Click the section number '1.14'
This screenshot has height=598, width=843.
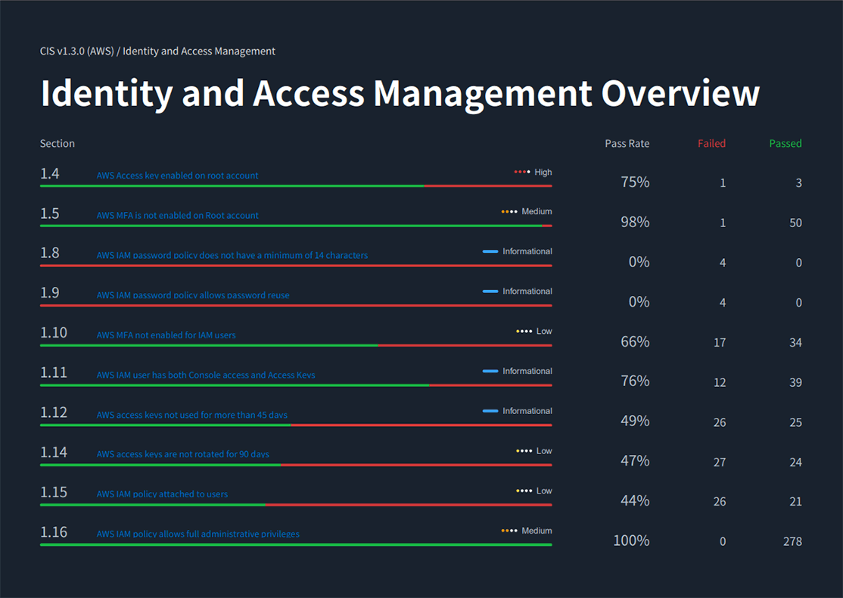[54, 452]
